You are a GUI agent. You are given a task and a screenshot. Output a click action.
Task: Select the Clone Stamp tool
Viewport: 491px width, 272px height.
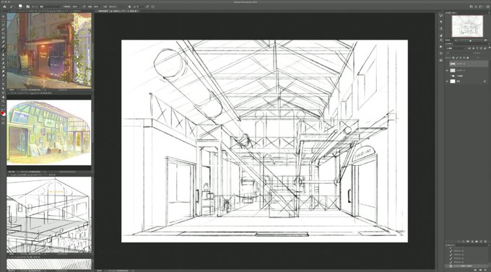3,55
